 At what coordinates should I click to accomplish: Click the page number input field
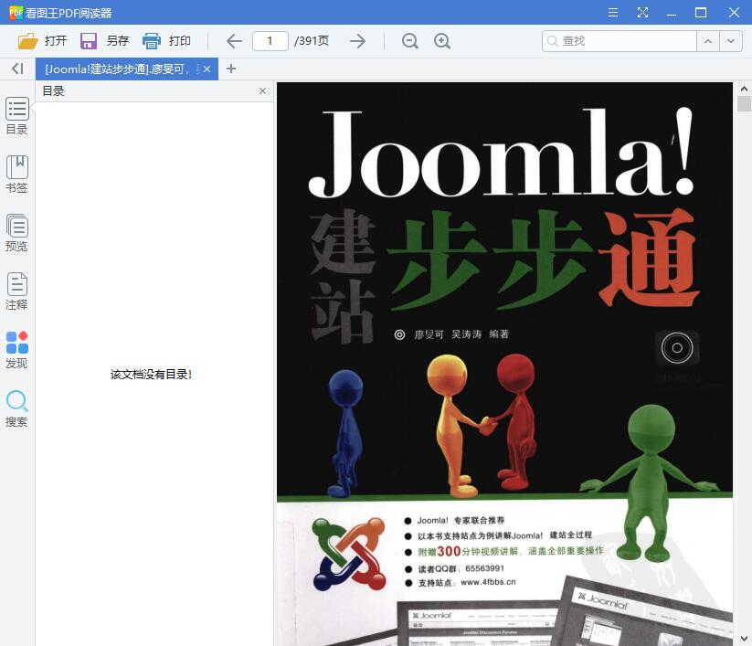coord(270,40)
